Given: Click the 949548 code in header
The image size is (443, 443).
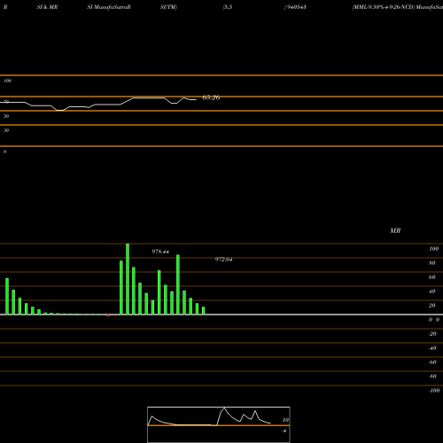Looking at the screenshot, I should (x=296, y=7).
